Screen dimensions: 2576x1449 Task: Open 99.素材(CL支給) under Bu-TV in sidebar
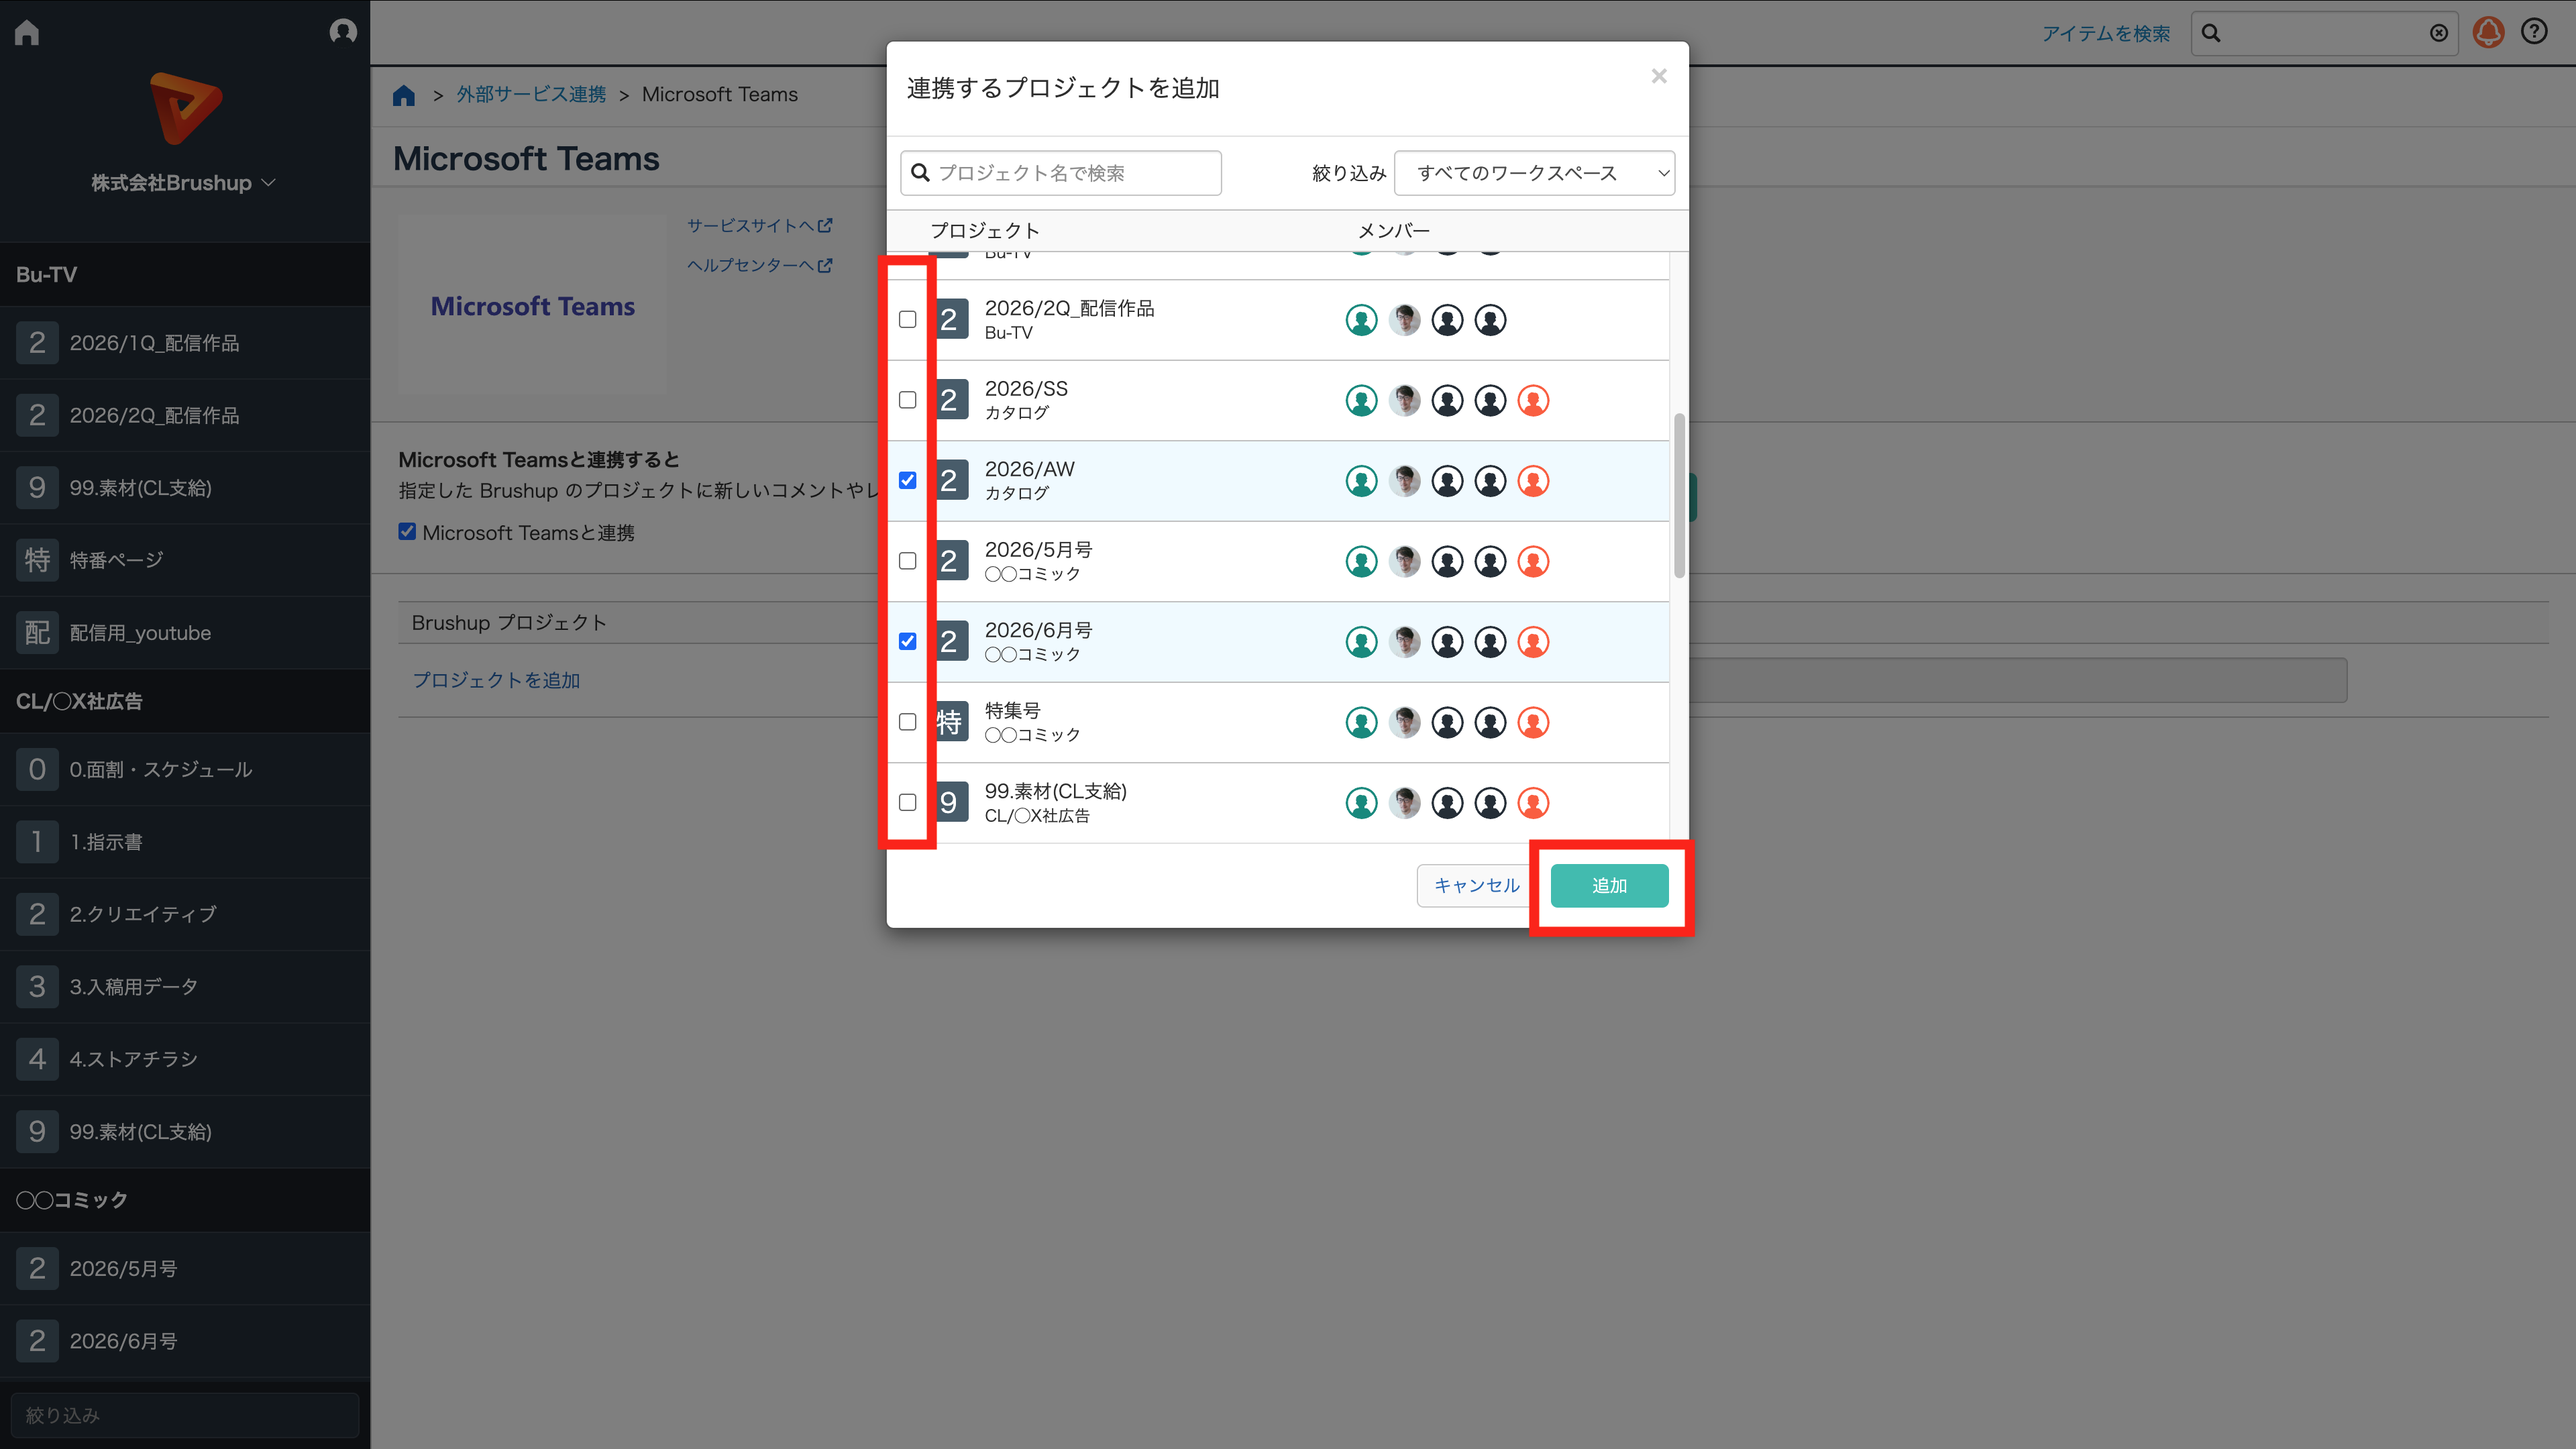click(185, 488)
